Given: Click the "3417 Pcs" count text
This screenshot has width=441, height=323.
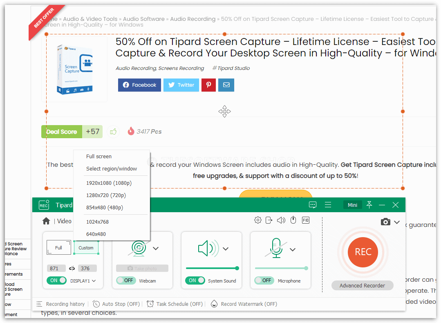Looking at the screenshot, I should coord(149,131).
